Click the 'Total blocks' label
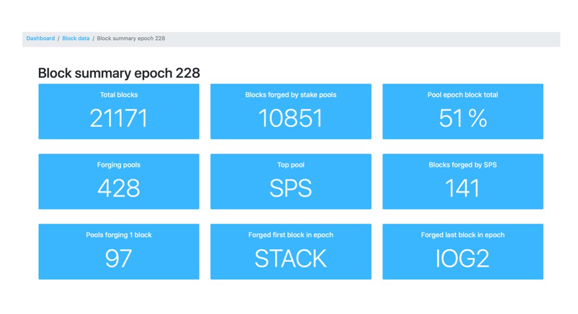Viewport: 578px width, 314px height. pyautogui.click(x=119, y=95)
